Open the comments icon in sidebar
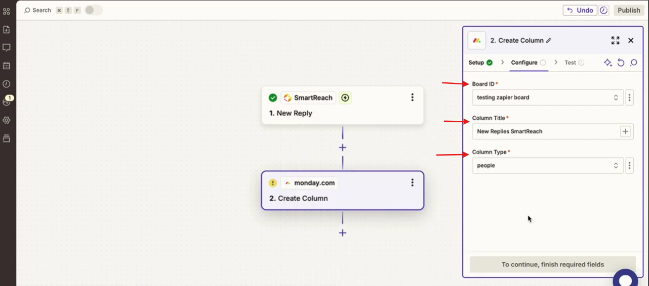Screen dimensions: 649x286 (x=7, y=47)
